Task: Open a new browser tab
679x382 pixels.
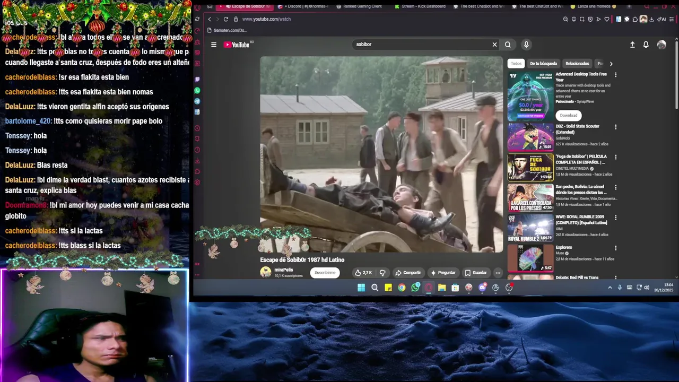Action: point(629,6)
